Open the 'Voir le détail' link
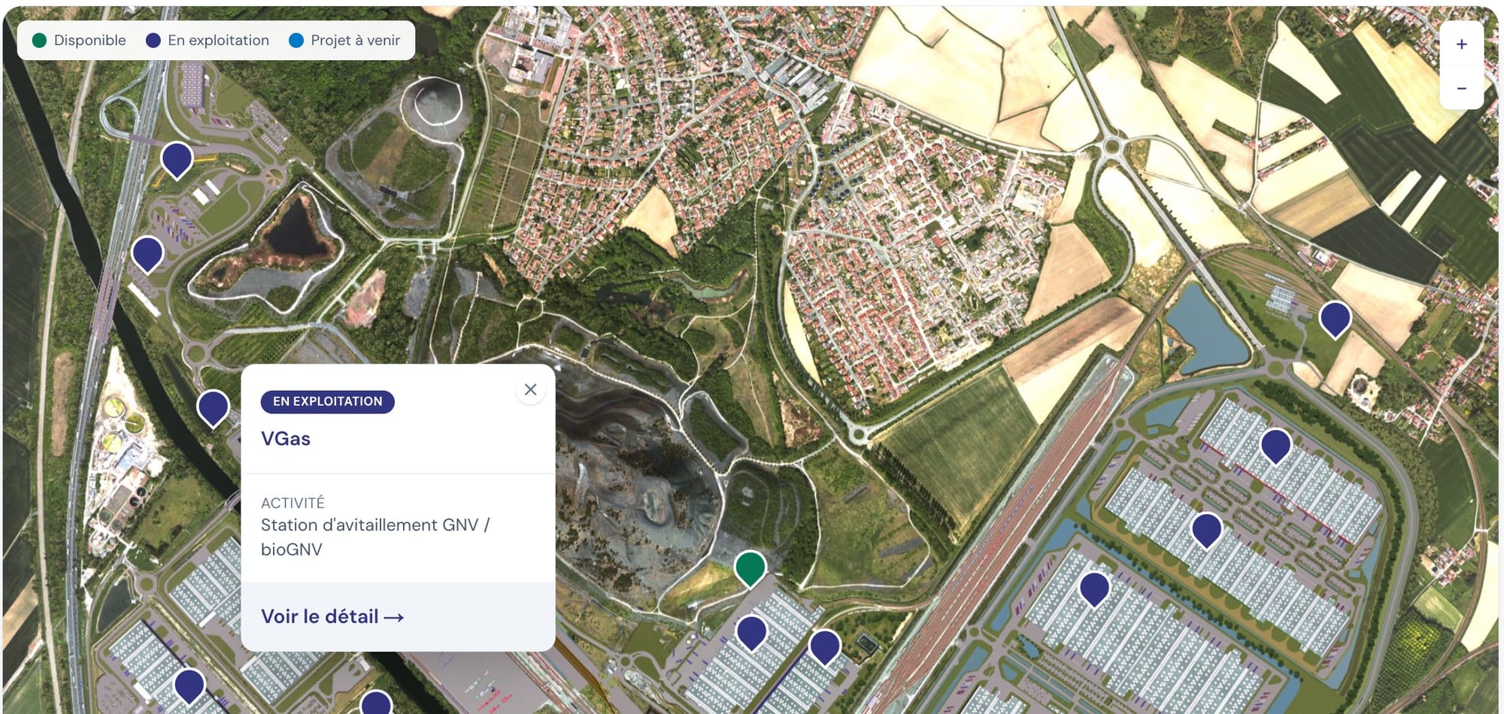Image resolution: width=1504 pixels, height=714 pixels. (x=332, y=616)
